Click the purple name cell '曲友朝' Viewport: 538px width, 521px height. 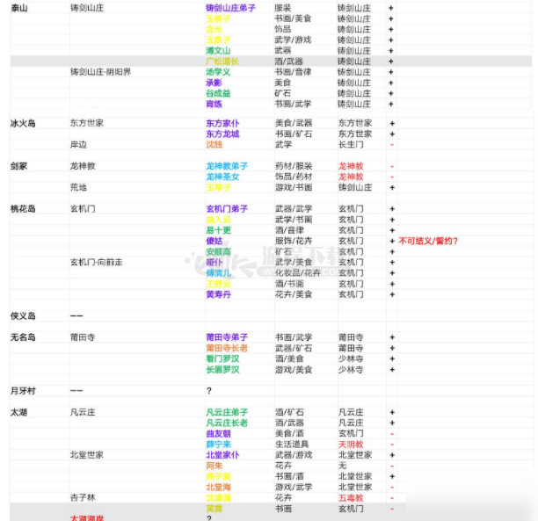(218, 433)
